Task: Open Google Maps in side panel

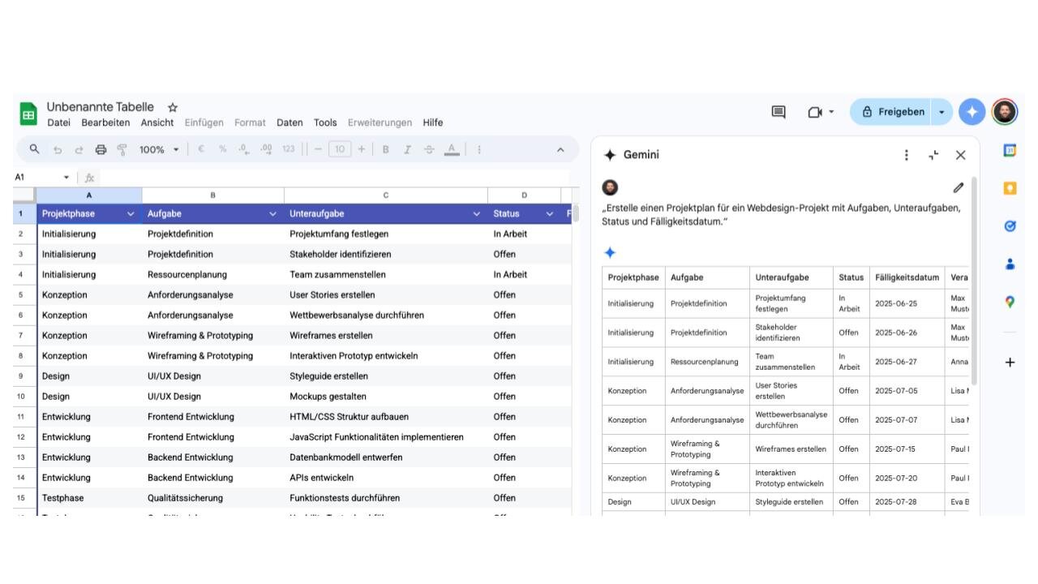Action: [1010, 302]
